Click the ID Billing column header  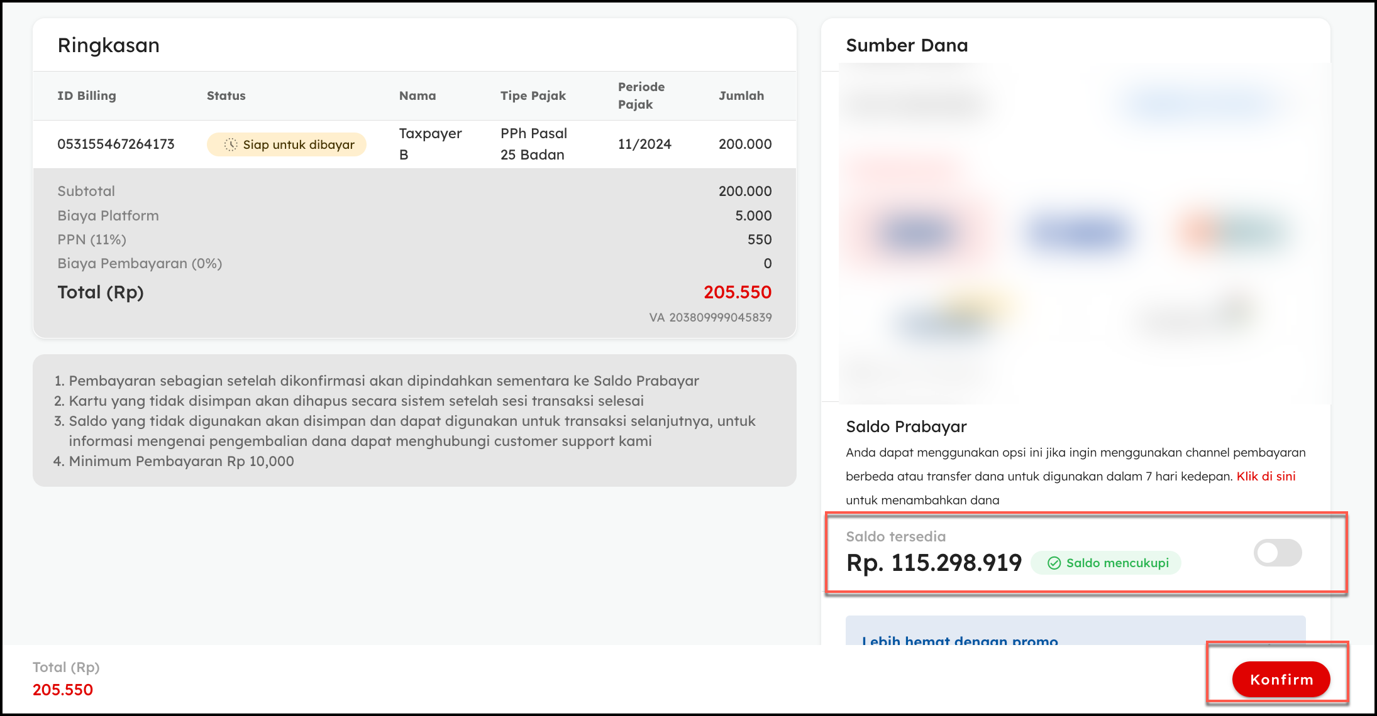coord(87,95)
